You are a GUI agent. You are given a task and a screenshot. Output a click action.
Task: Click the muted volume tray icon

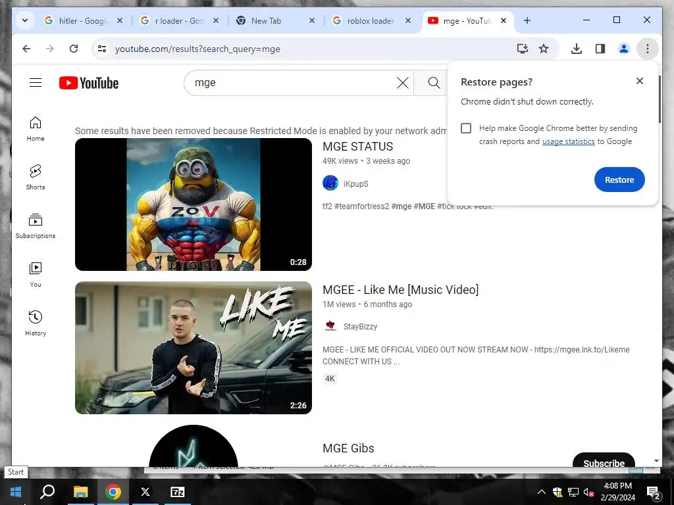point(588,492)
